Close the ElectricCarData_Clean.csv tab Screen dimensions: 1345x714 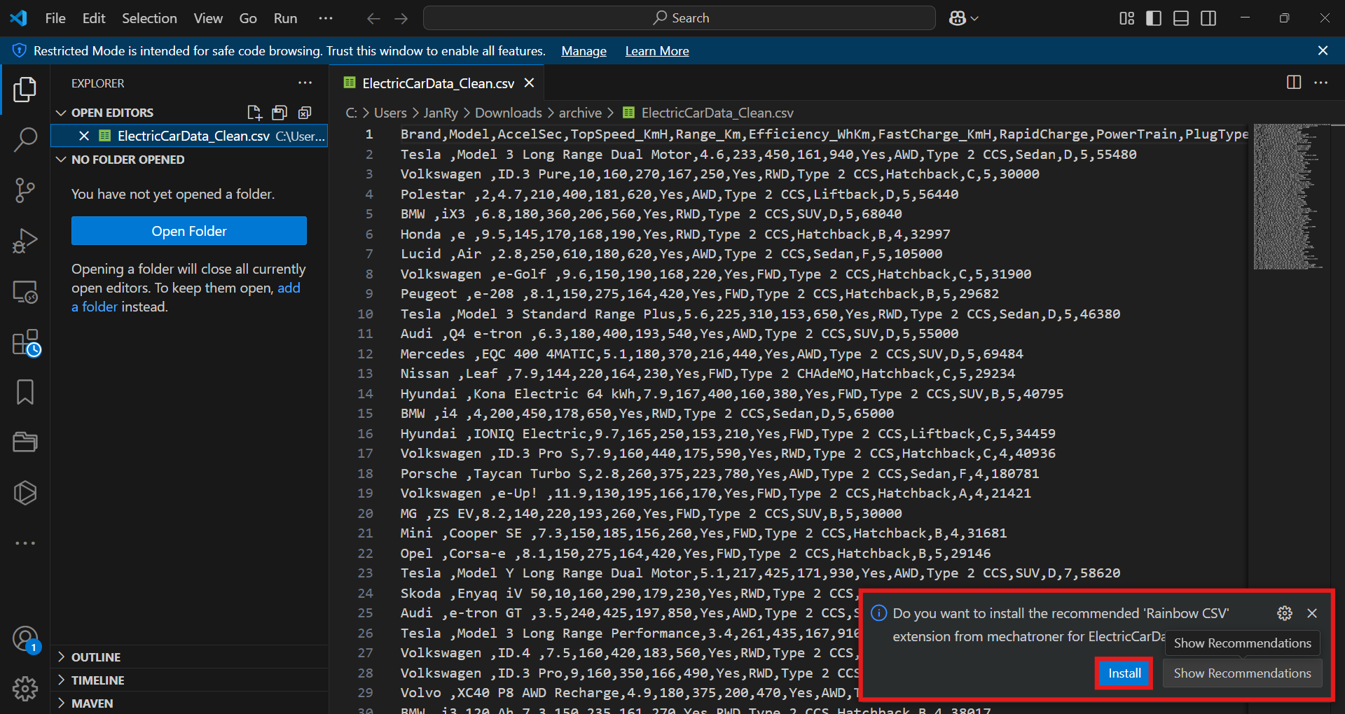(530, 83)
